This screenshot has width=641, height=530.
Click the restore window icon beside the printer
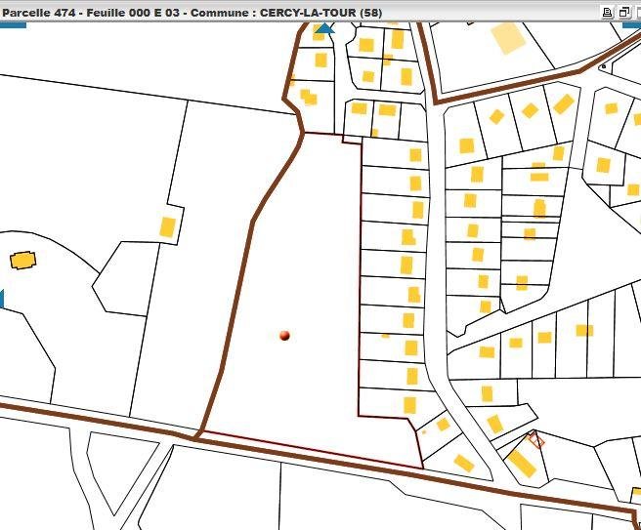point(622,12)
